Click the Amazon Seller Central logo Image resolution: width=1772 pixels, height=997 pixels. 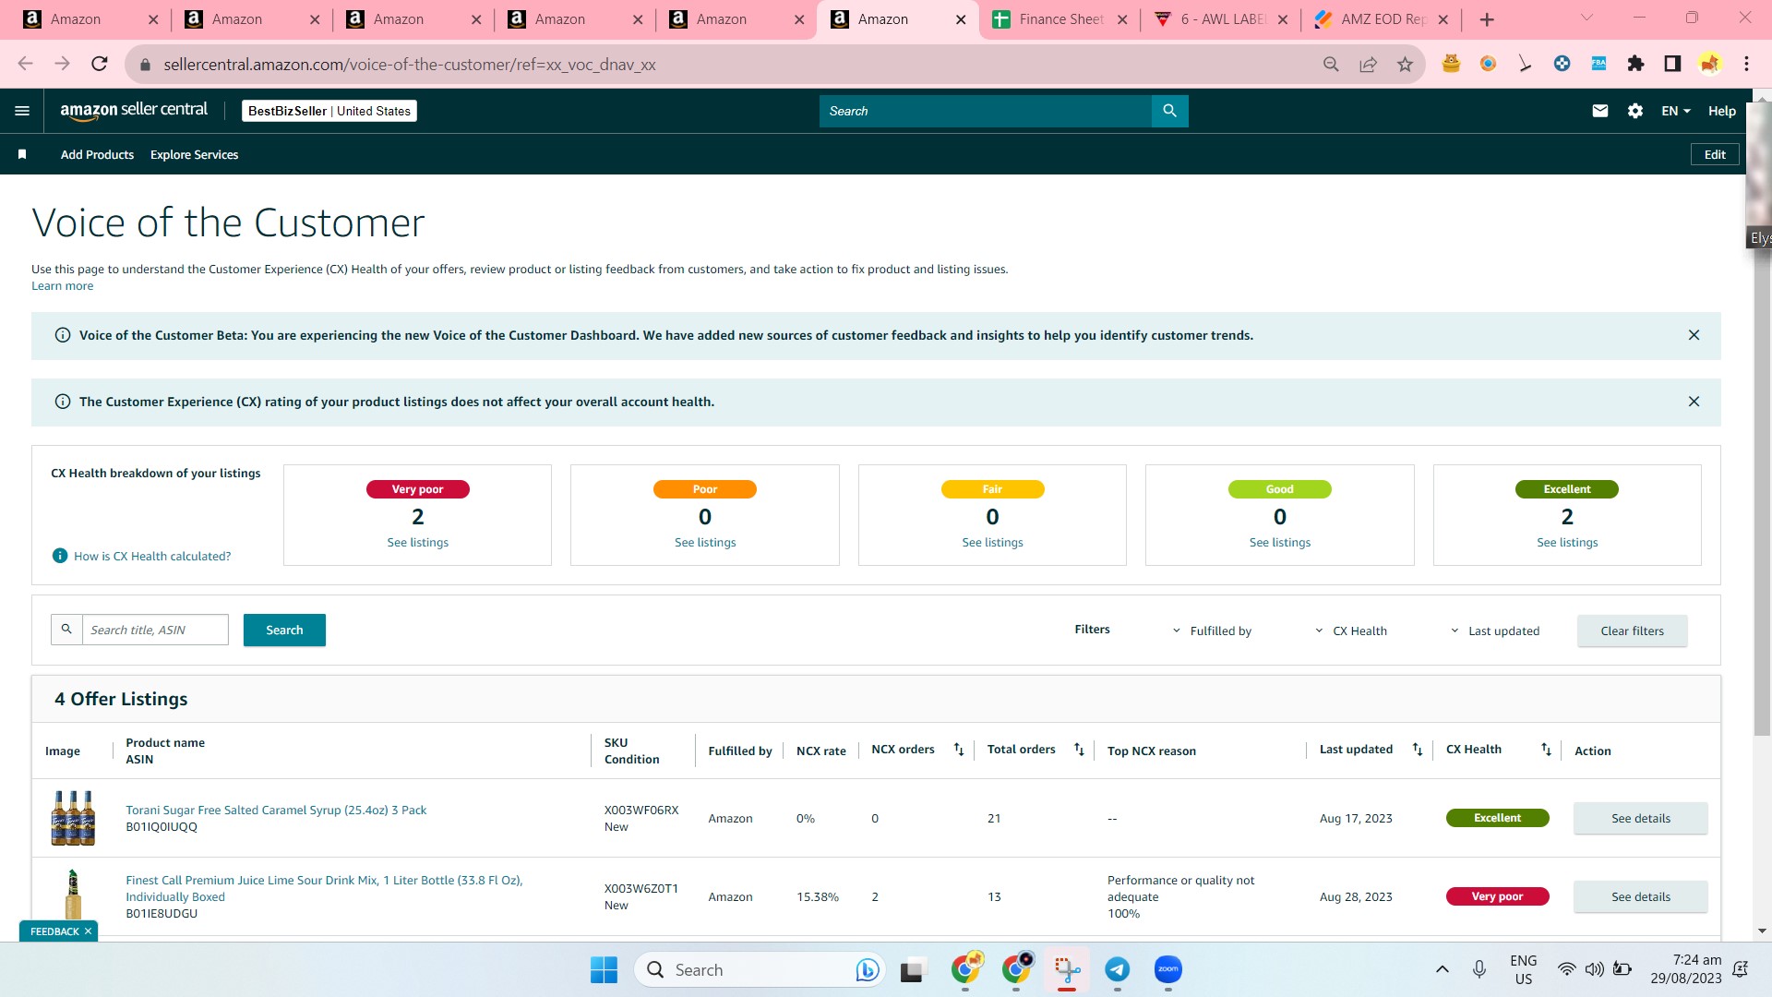134,111
